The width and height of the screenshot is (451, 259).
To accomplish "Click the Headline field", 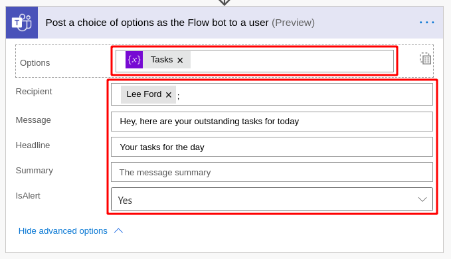I will pyautogui.click(x=272, y=147).
